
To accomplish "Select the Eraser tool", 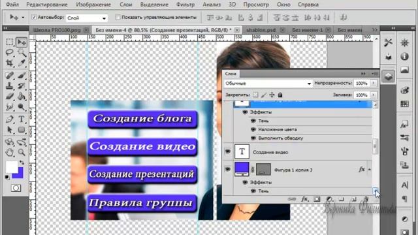I will 10,96.
